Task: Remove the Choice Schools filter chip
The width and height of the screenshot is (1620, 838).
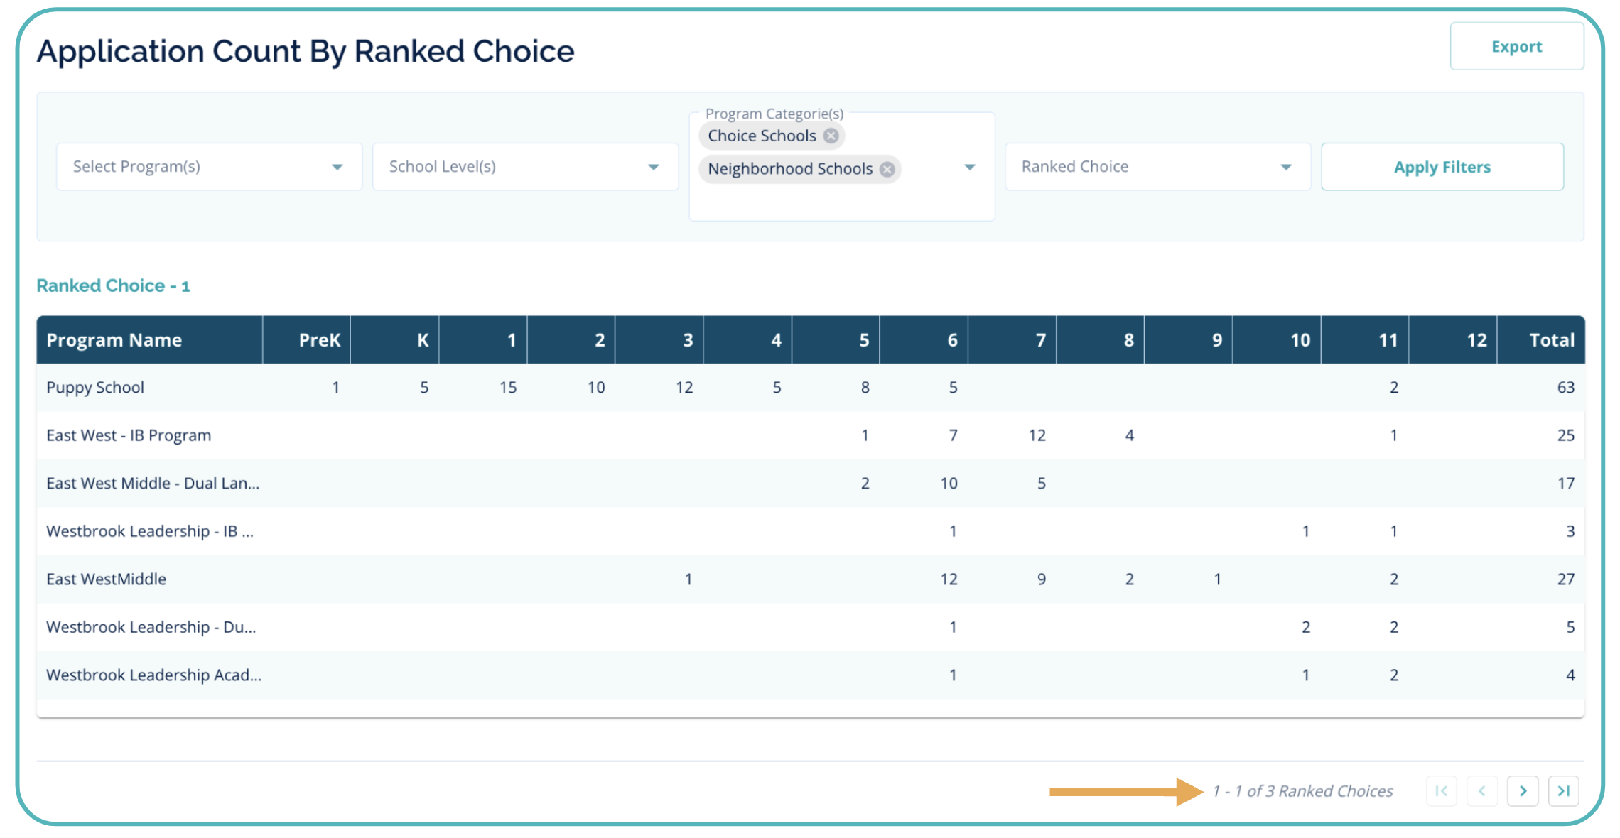Action: (x=831, y=136)
